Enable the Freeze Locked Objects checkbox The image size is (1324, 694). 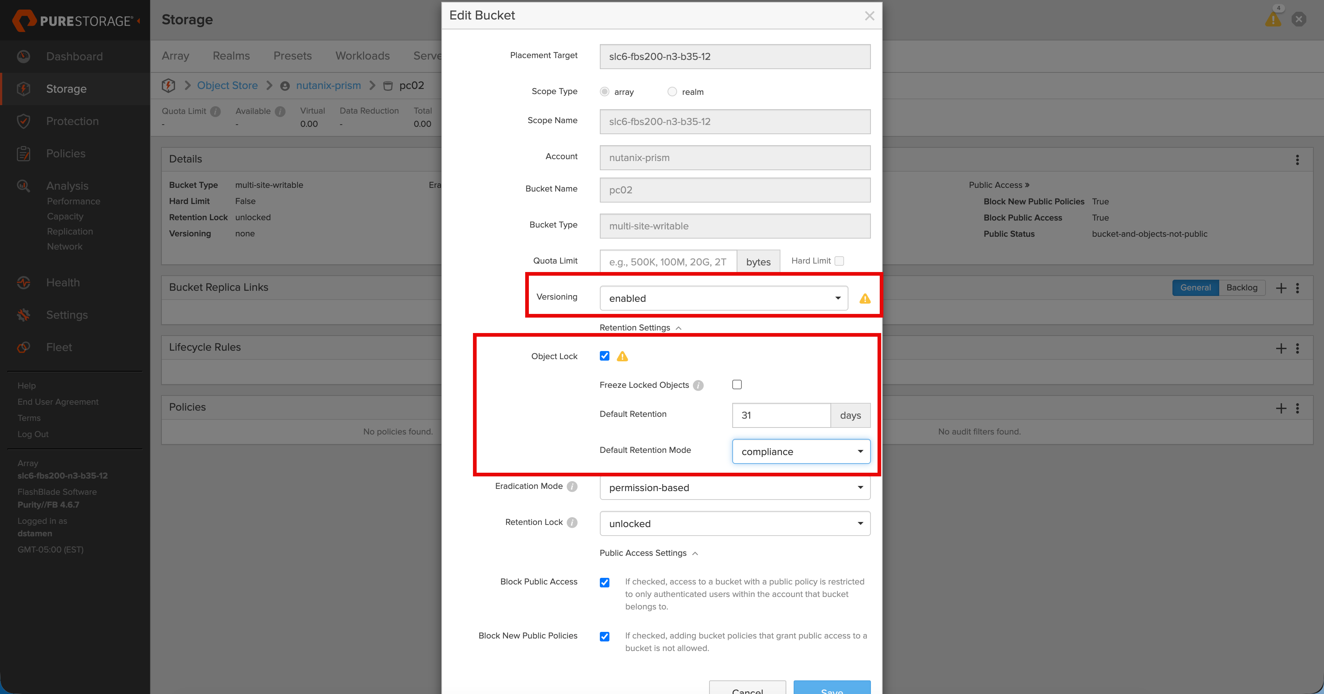[737, 385]
